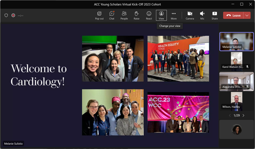Unmute the Mic
The height and width of the screenshot is (149, 255).
[x=202, y=16]
